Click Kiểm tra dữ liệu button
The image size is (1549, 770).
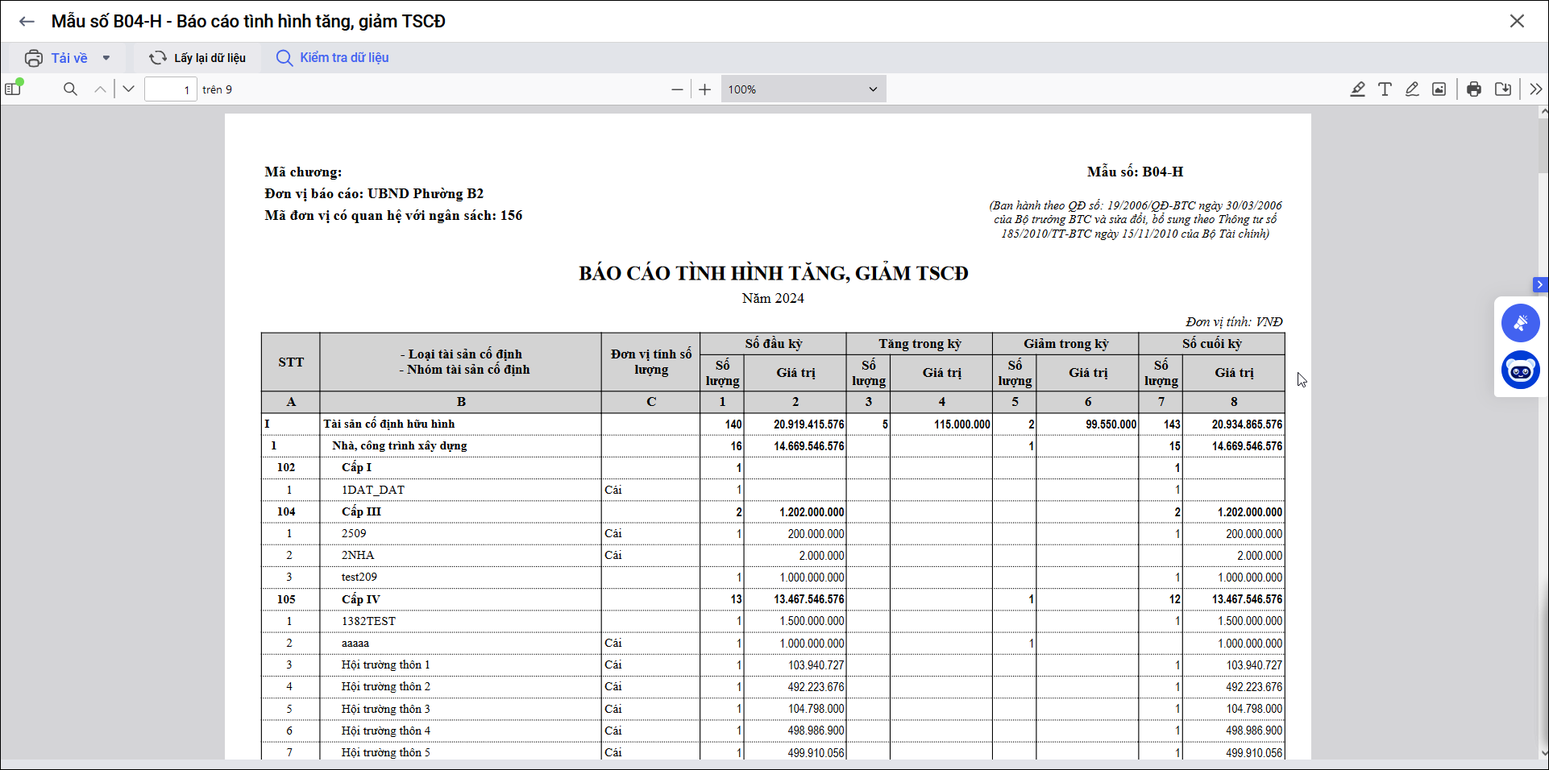pyautogui.click(x=332, y=58)
